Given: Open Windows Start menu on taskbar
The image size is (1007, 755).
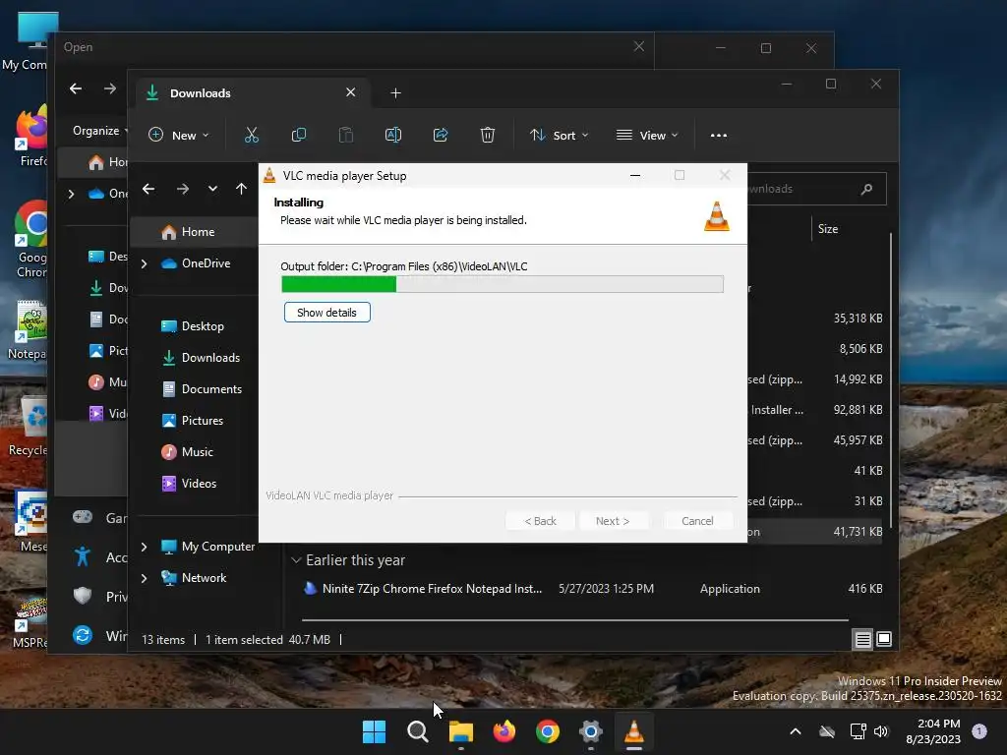Looking at the screenshot, I should click(x=374, y=731).
